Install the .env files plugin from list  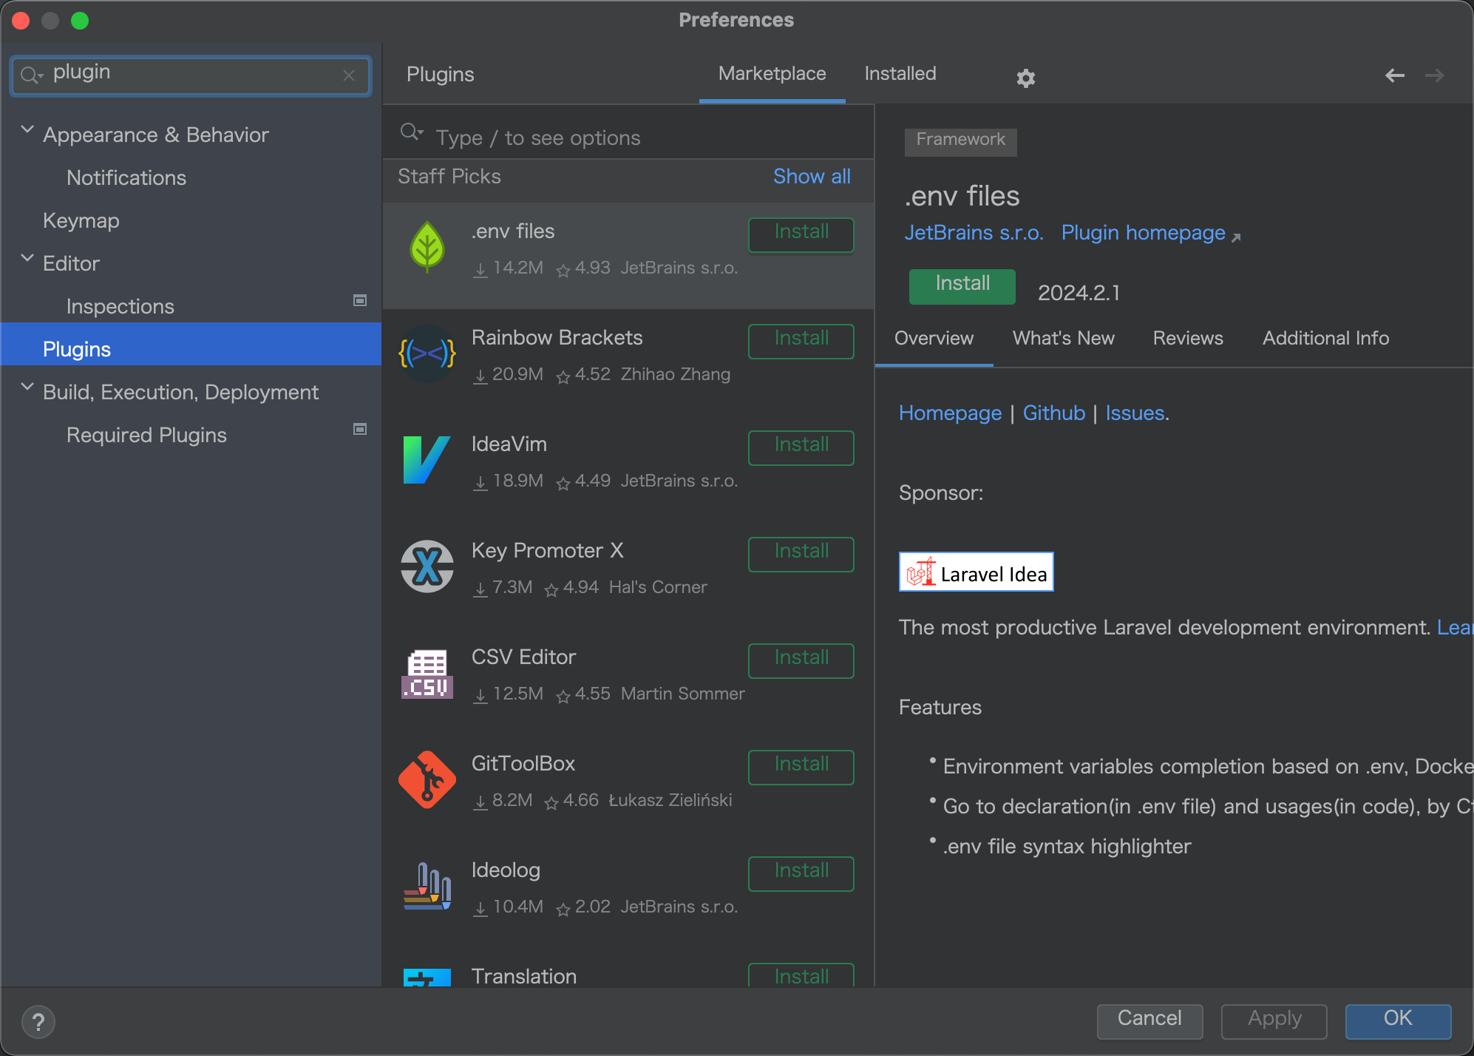(x=801, y=234)
